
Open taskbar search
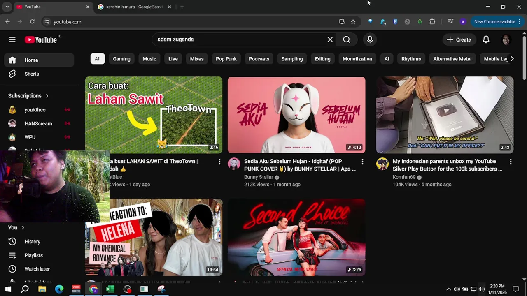pos(25,289)
